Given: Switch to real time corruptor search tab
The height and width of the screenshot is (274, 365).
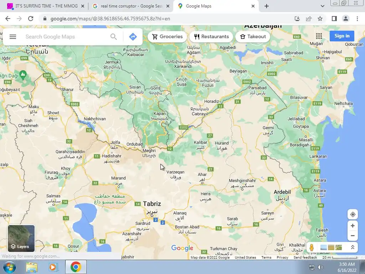Looking at the screenshot, I should [x=130, y=6].
